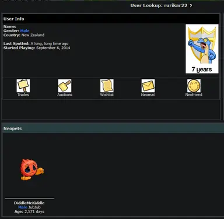Click the 7 years shield avatar
Viewport: 224px width, 219px height.
[202, 49]
